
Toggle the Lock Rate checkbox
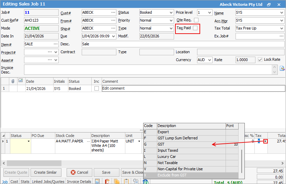[x=260, y=60]
